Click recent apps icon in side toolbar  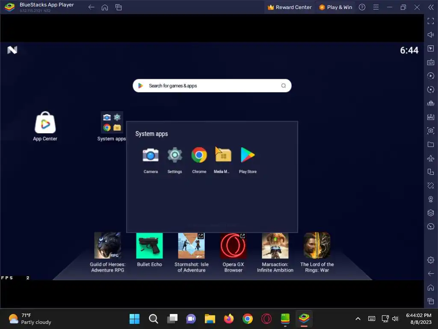point(431,301)
